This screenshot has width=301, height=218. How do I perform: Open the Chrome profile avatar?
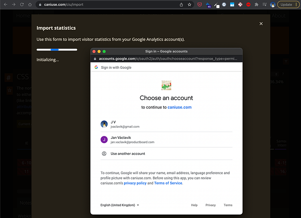click(273, 5)
